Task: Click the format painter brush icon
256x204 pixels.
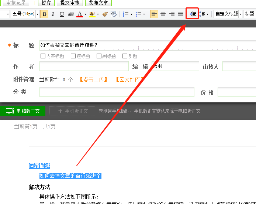Action: coord(105,14)
